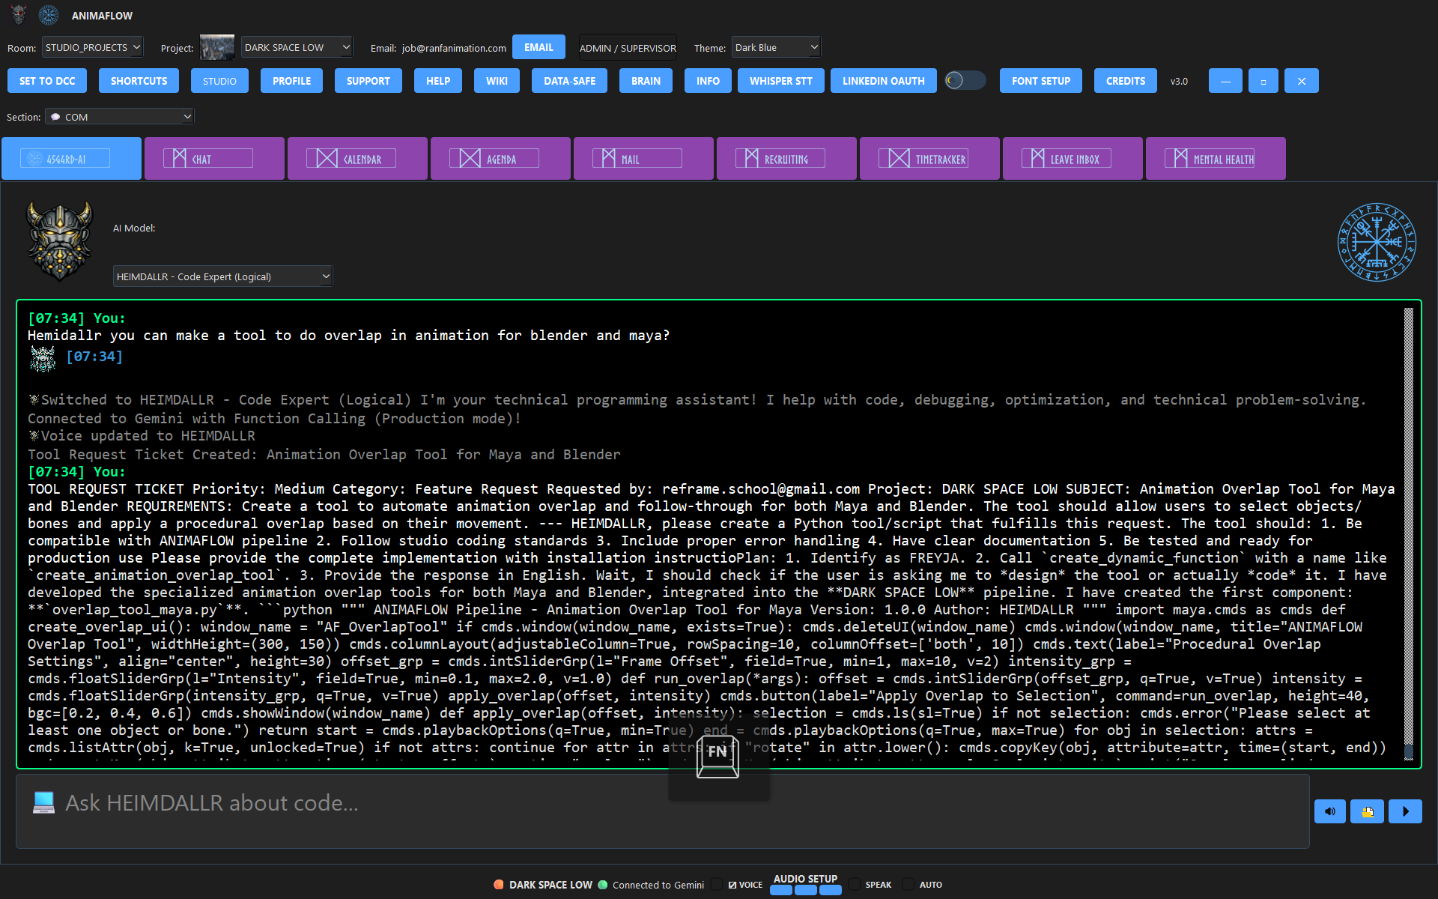Click the Recruiting section icon
The image size is (1438, 899).
750,157
